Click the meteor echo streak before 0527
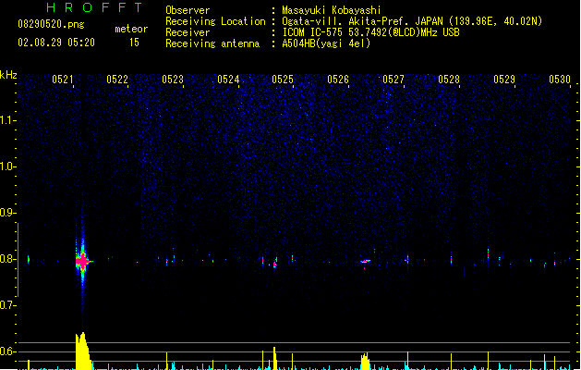 click(x=366, y=261)
